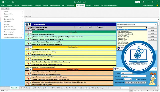Viewport: 160px width, 92px height.
Task: Open the Формулы ribbon tab
Action: (38, 6)
